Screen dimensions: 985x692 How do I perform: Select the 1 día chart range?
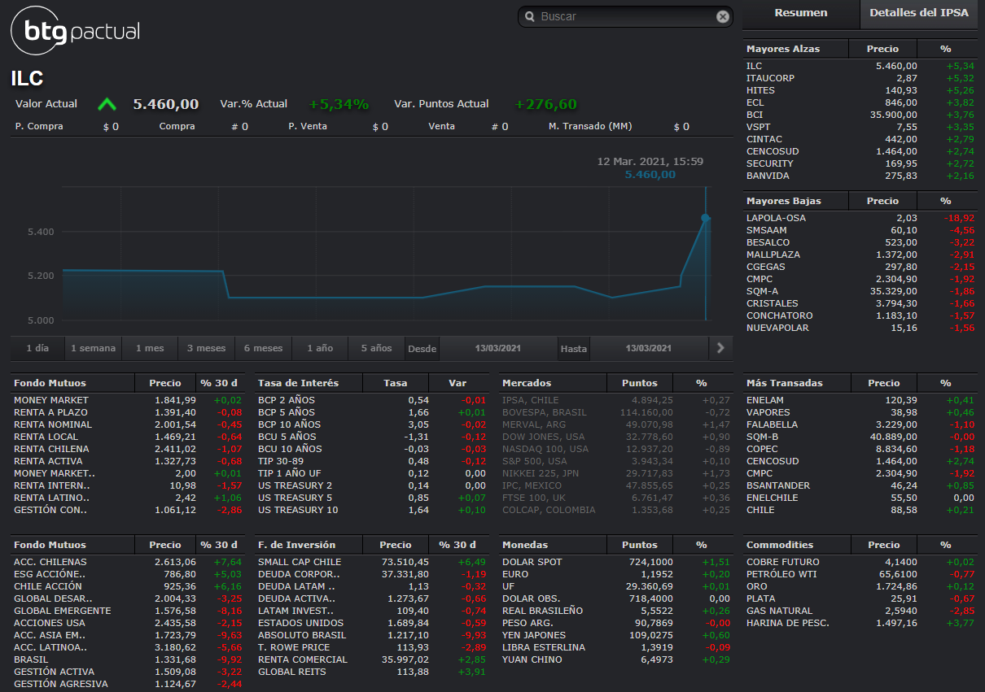point(37,348)
